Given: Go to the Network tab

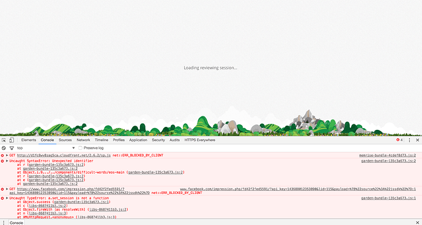Looking at the screenshot, I should click(x=83, y=140).
